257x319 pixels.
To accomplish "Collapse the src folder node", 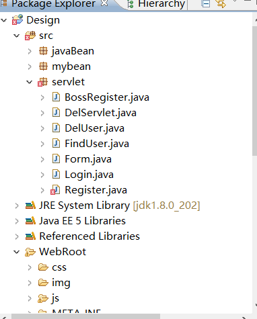I will [x=17, y=36].
